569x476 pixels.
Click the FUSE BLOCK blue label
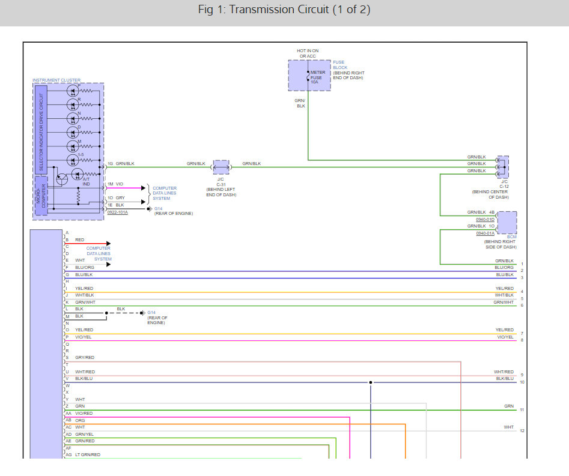pos(340,65)
